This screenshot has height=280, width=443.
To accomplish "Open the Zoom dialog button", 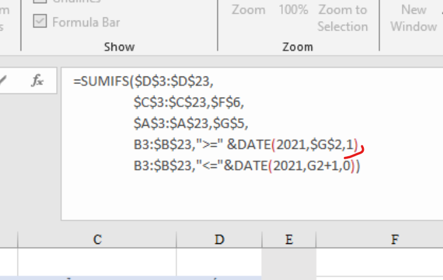I will 249,10.
